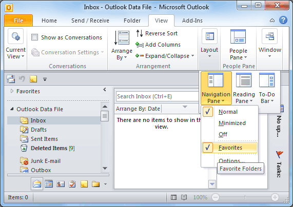Customize Quick Access Toolbar dropdown arrow
Viewport: 293px width, 207px height.
tap(45, 79)
